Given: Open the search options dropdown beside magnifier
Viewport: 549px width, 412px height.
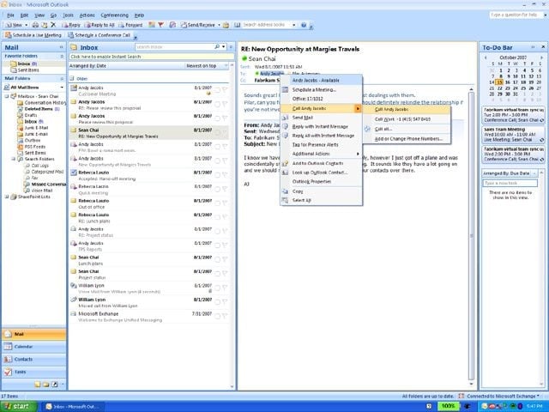Looking at the screenshot, I should click(224, 47).
